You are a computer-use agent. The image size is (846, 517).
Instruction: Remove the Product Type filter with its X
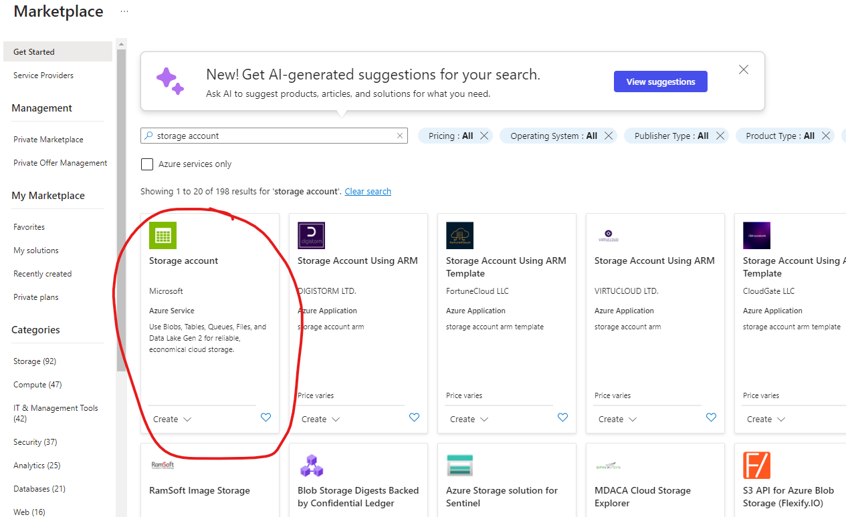pyautogui.click(x=826, y=136)
